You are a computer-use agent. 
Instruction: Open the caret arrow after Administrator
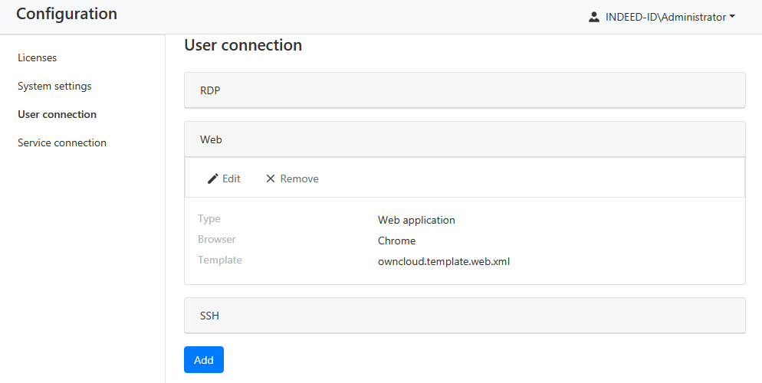(732, 17)
